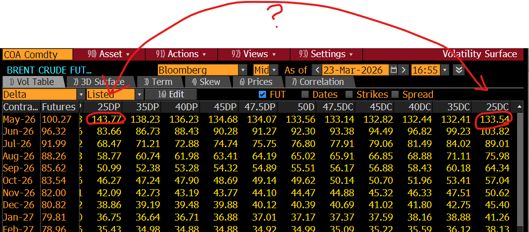Switch to the Skew tab
Image resolution: width=529 pixels, height=232 pixels.
pyautogui.click(x=206, y=82)
